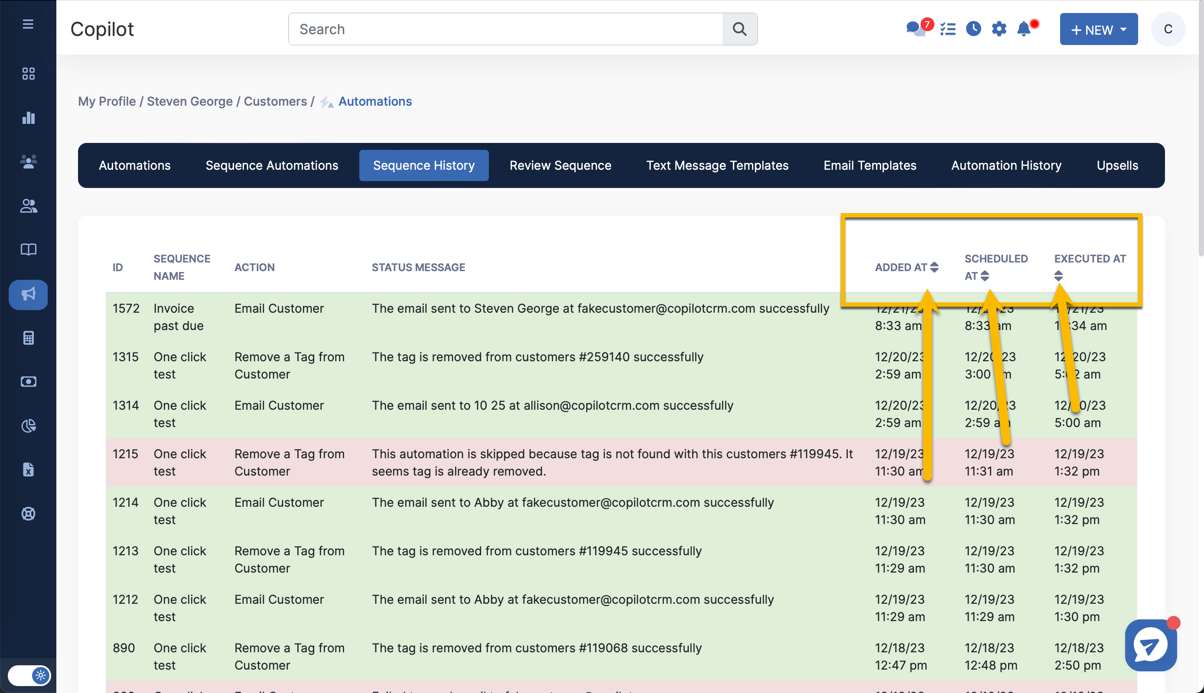Click the user avatar labeled C
The height and width of the screenshot is (693, 1204).
pyautogui.click(x=1168, y=29)
